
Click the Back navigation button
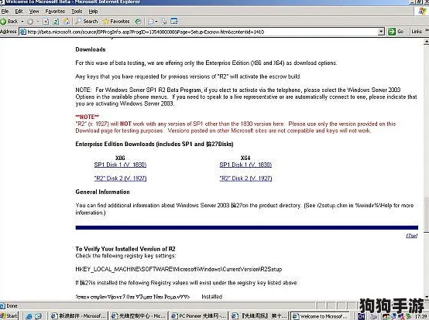9,22
